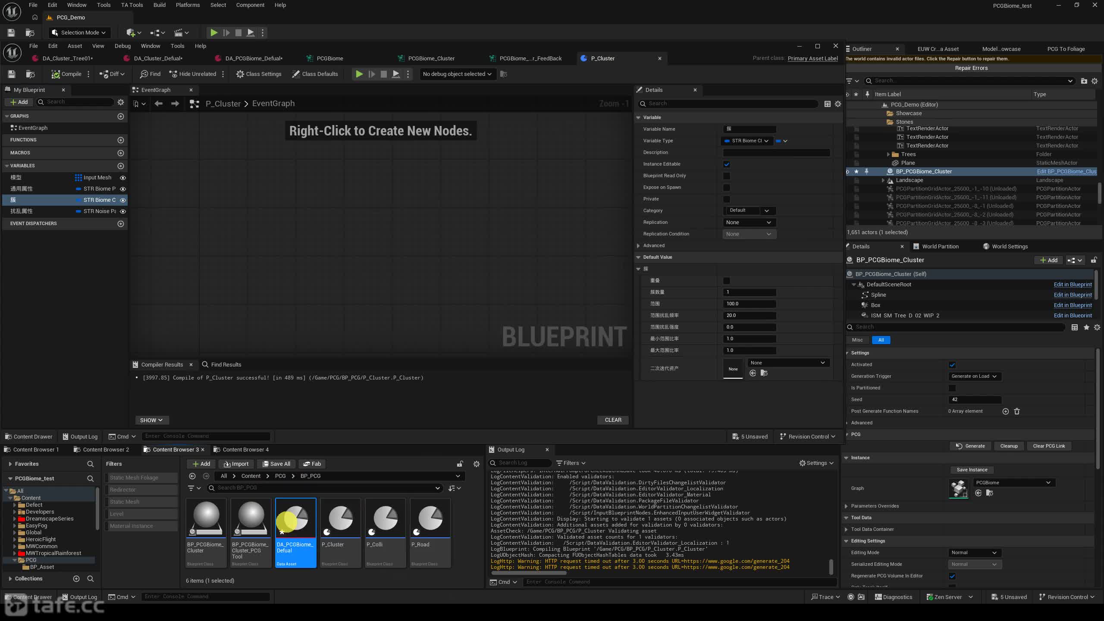This screenshot has height=621, width=1104.
Task: Open the Generation Trigger dropdown
Action: click(975, 376)
